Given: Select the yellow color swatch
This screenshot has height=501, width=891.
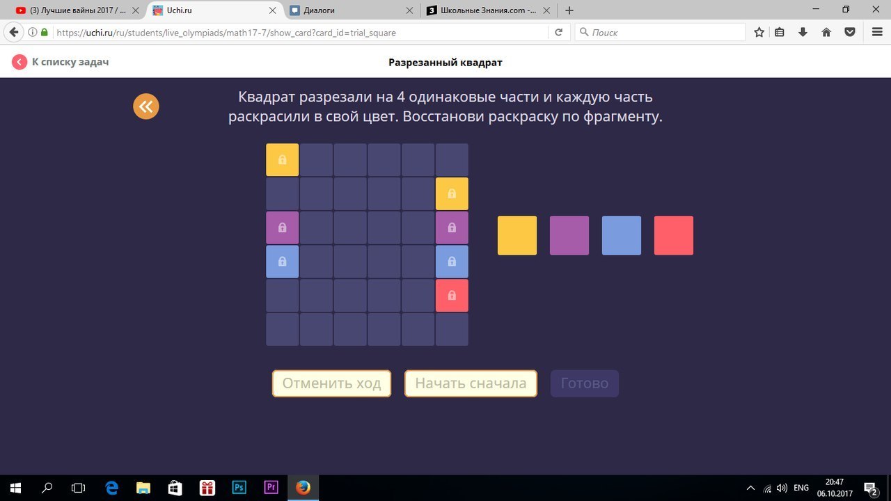Looking at the screenshot, I should click(517, 235).
